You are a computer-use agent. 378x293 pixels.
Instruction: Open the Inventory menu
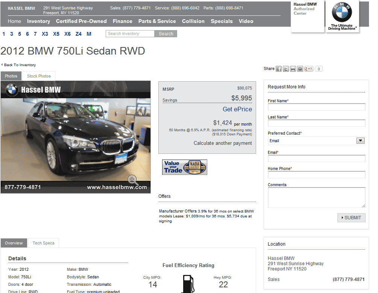click(x=39, y=21)
